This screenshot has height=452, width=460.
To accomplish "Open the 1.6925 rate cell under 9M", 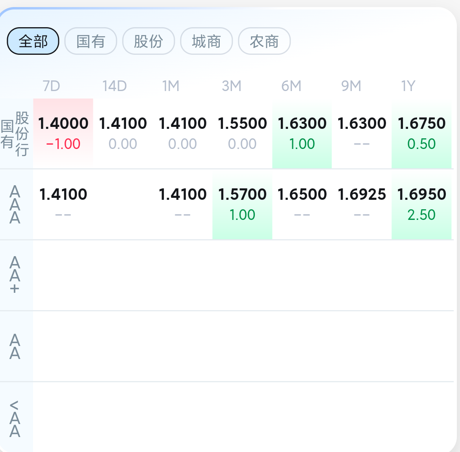I will pyautogui.click(x=362, y=204).
